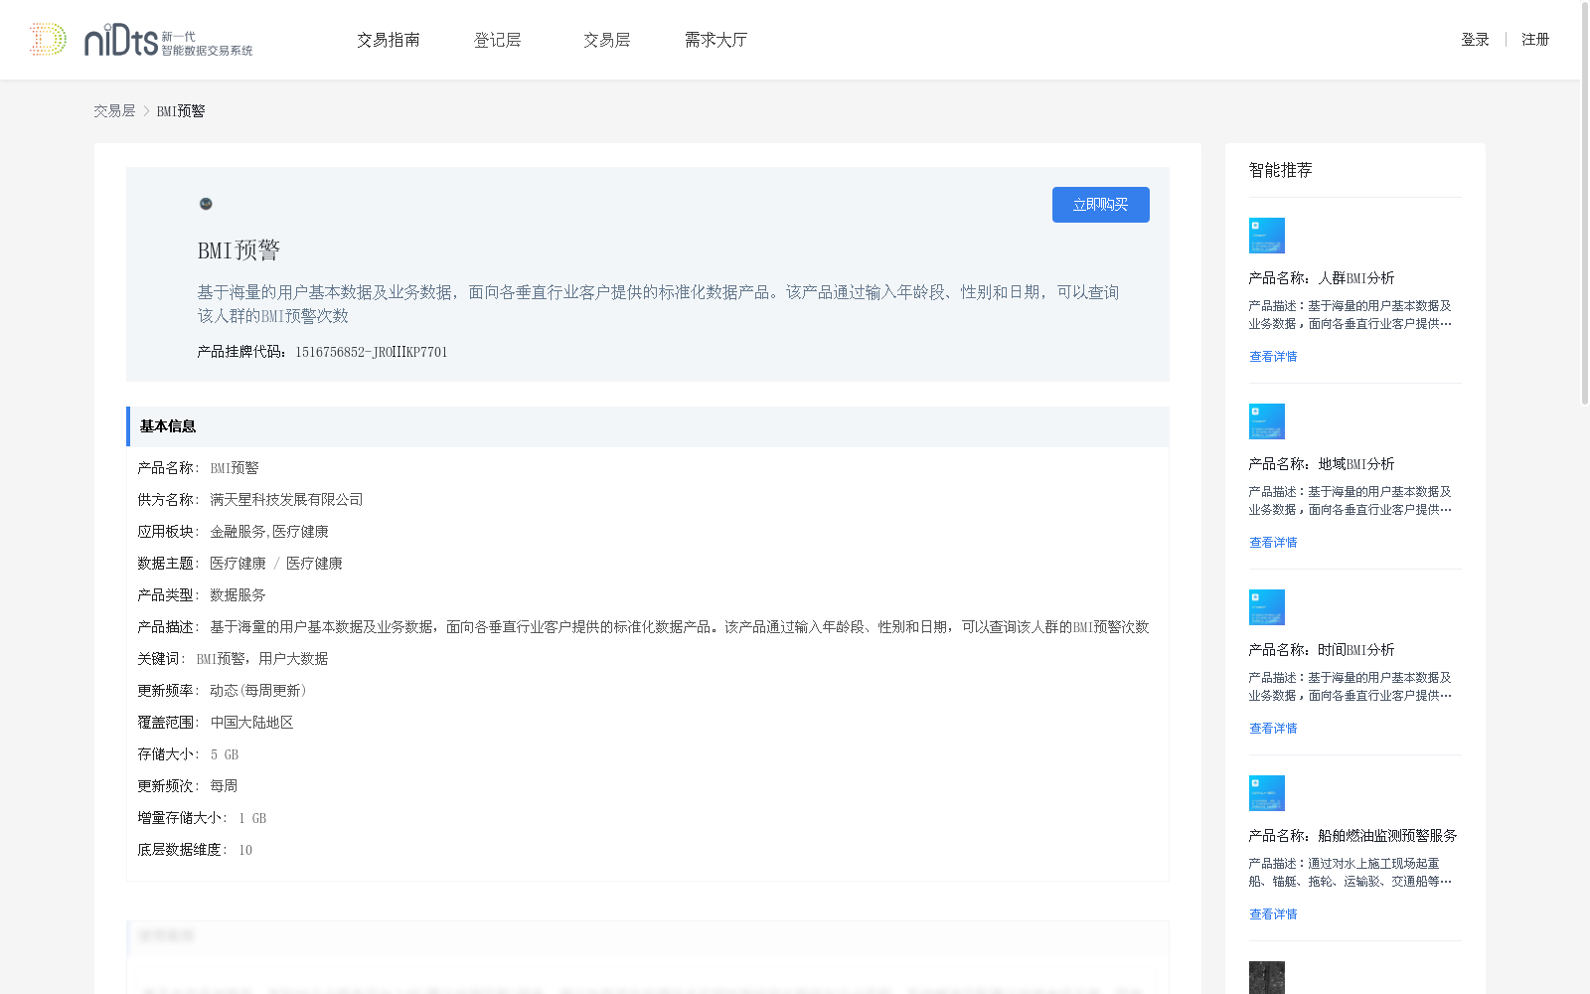Viewport: 1590px width, 994px height.
Task: Click the page vertical scrollbar
Action: pyautogui.click(x=1585, y=204)
